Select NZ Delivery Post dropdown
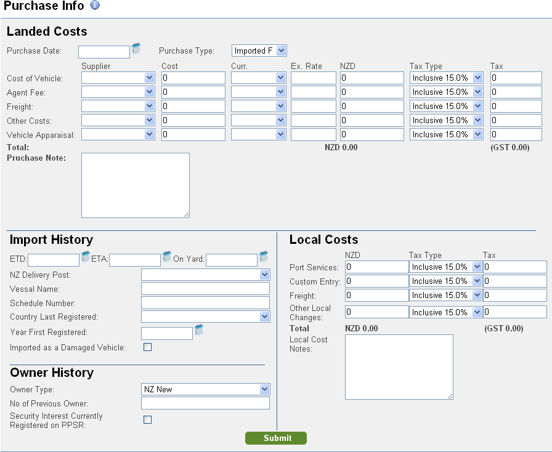The width and height of the screenshot is (552, 452). [x=205, y=275]
